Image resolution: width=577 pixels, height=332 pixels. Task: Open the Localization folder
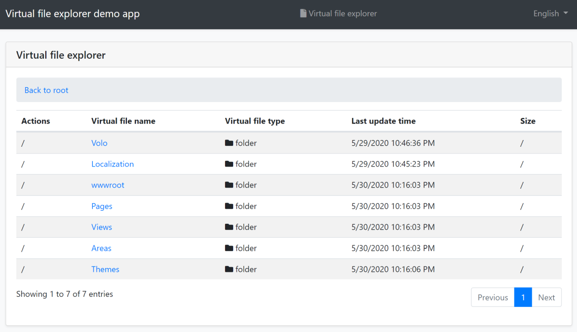(113, 164)
